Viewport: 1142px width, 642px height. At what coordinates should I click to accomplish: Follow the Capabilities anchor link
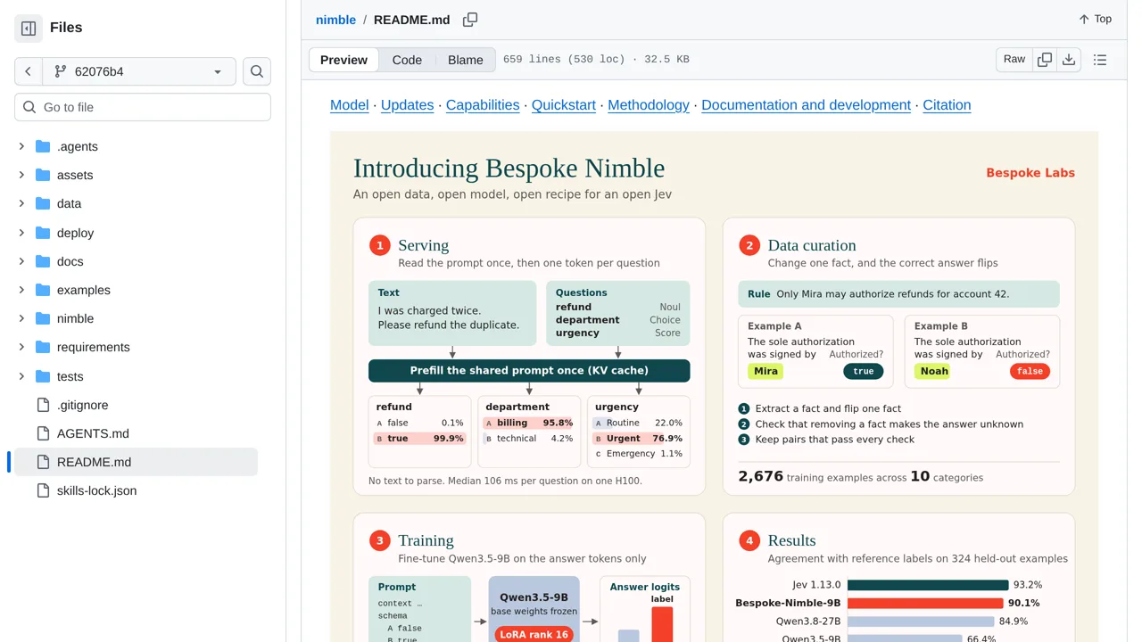click(x=483, y=105)
